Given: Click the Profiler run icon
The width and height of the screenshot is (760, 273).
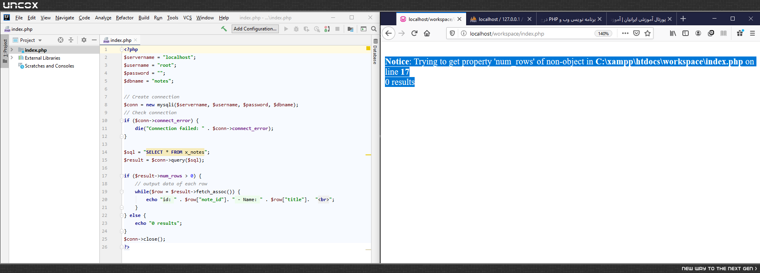Looking at the screenshot, I should coord(317,29).
